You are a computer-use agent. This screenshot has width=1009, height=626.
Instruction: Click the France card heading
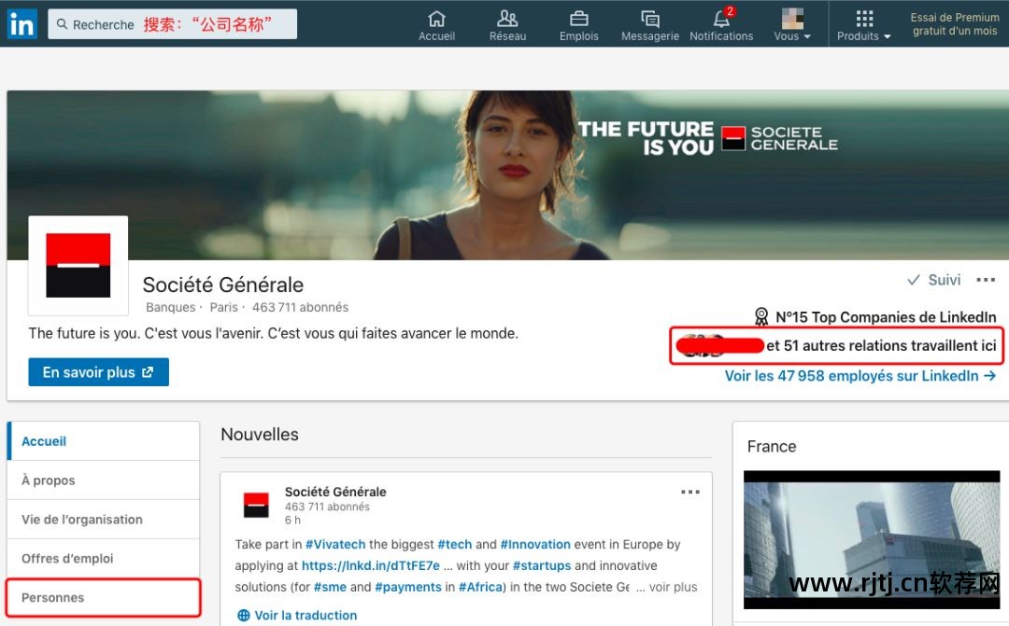tap(772, 446)
